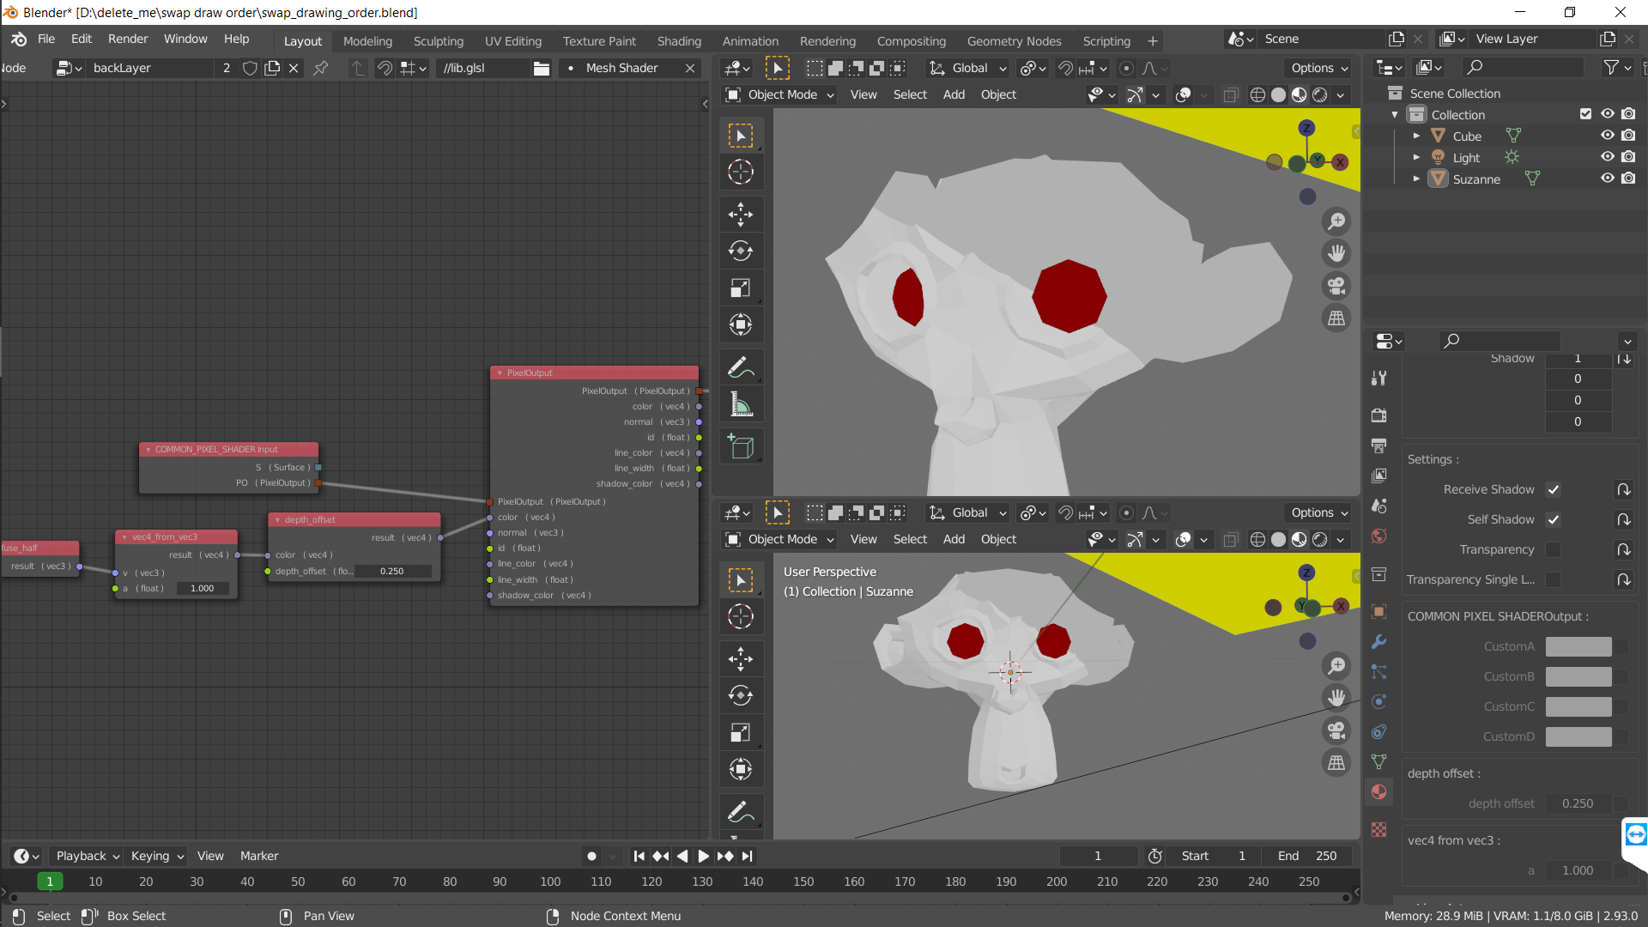Select the Annotate tool in upper viewport
This screenshot has width=1648, height=927.
(x=741, y=367)
